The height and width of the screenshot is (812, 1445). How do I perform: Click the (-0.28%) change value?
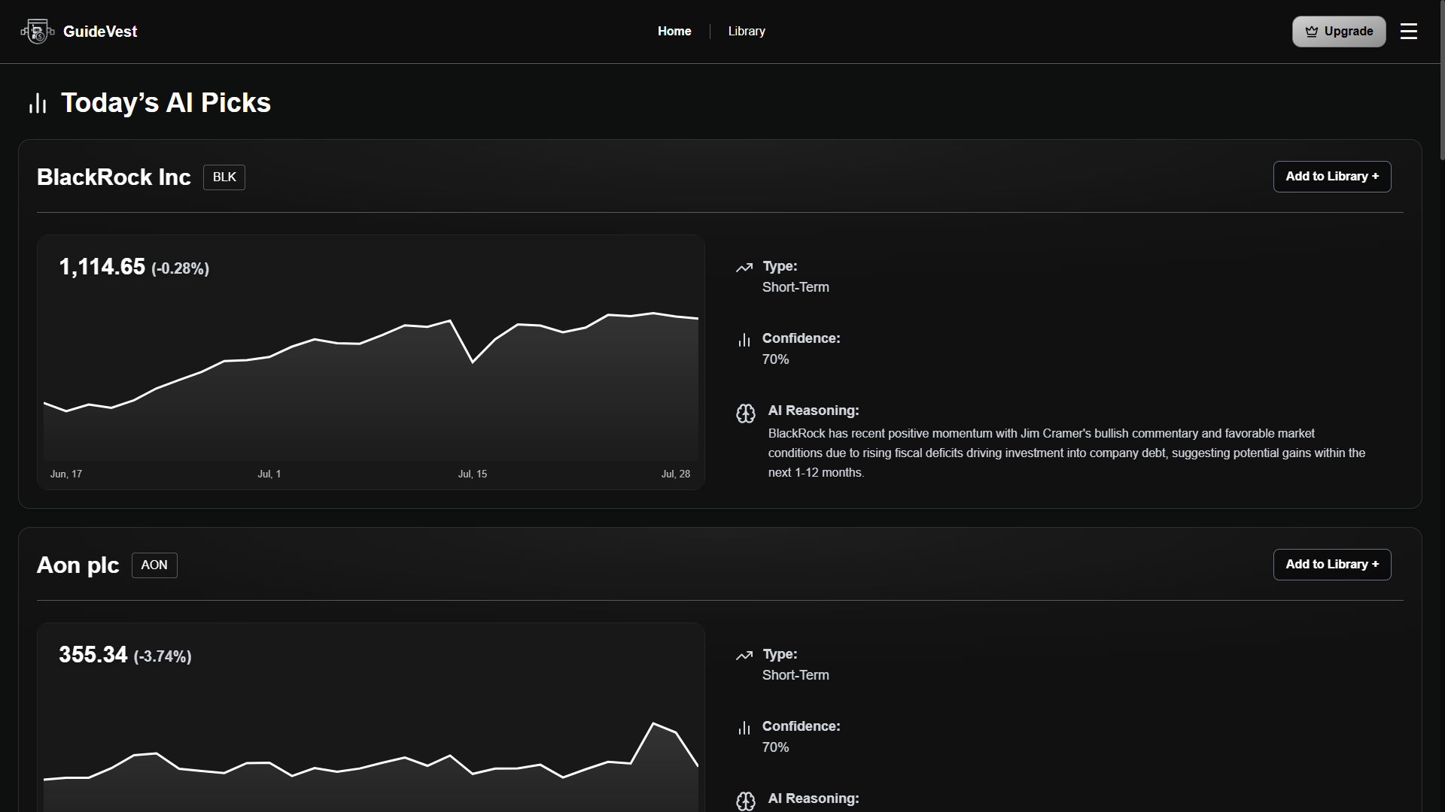[181, 269]
